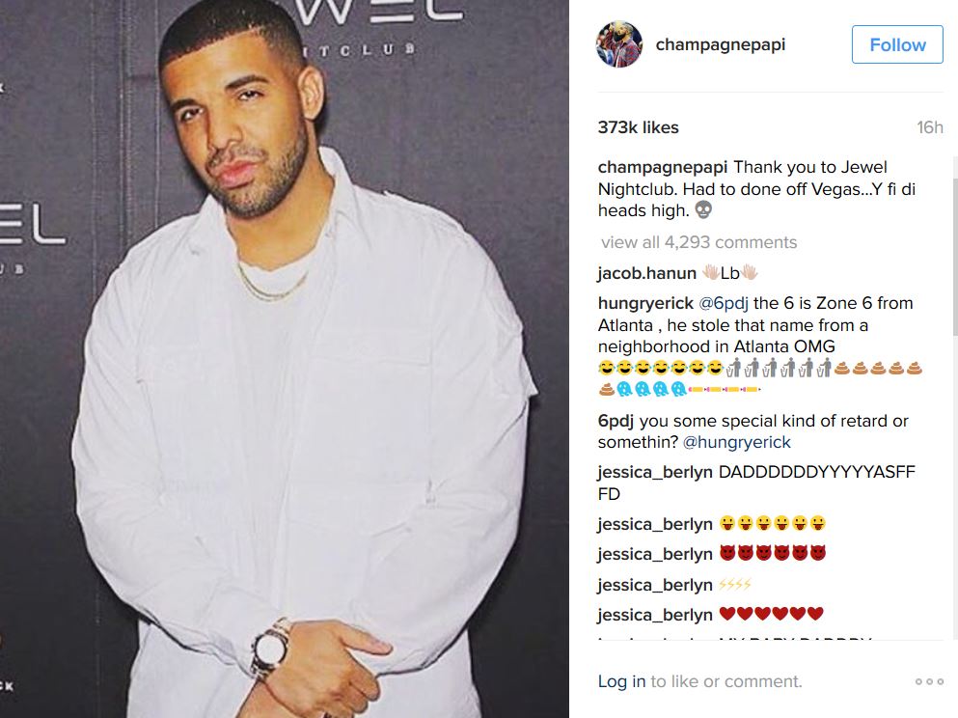Click jessica_berlyn beside red hearts comment

pyautogui.click(x=655, y=615)
